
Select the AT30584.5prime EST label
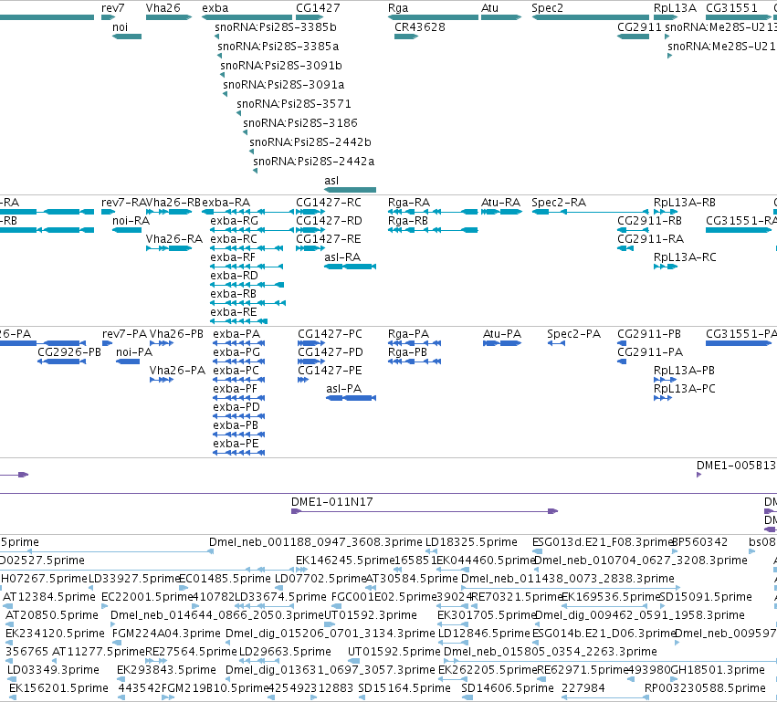click(411, 578)
